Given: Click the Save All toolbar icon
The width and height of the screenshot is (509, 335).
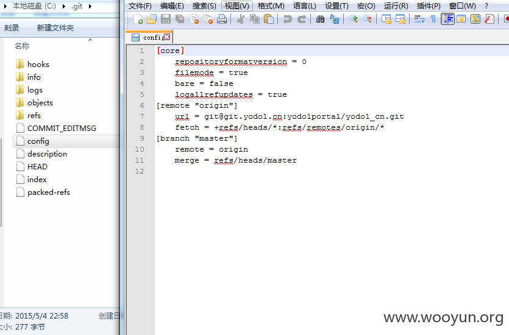Looking at the screenshot, I should 180,19.
